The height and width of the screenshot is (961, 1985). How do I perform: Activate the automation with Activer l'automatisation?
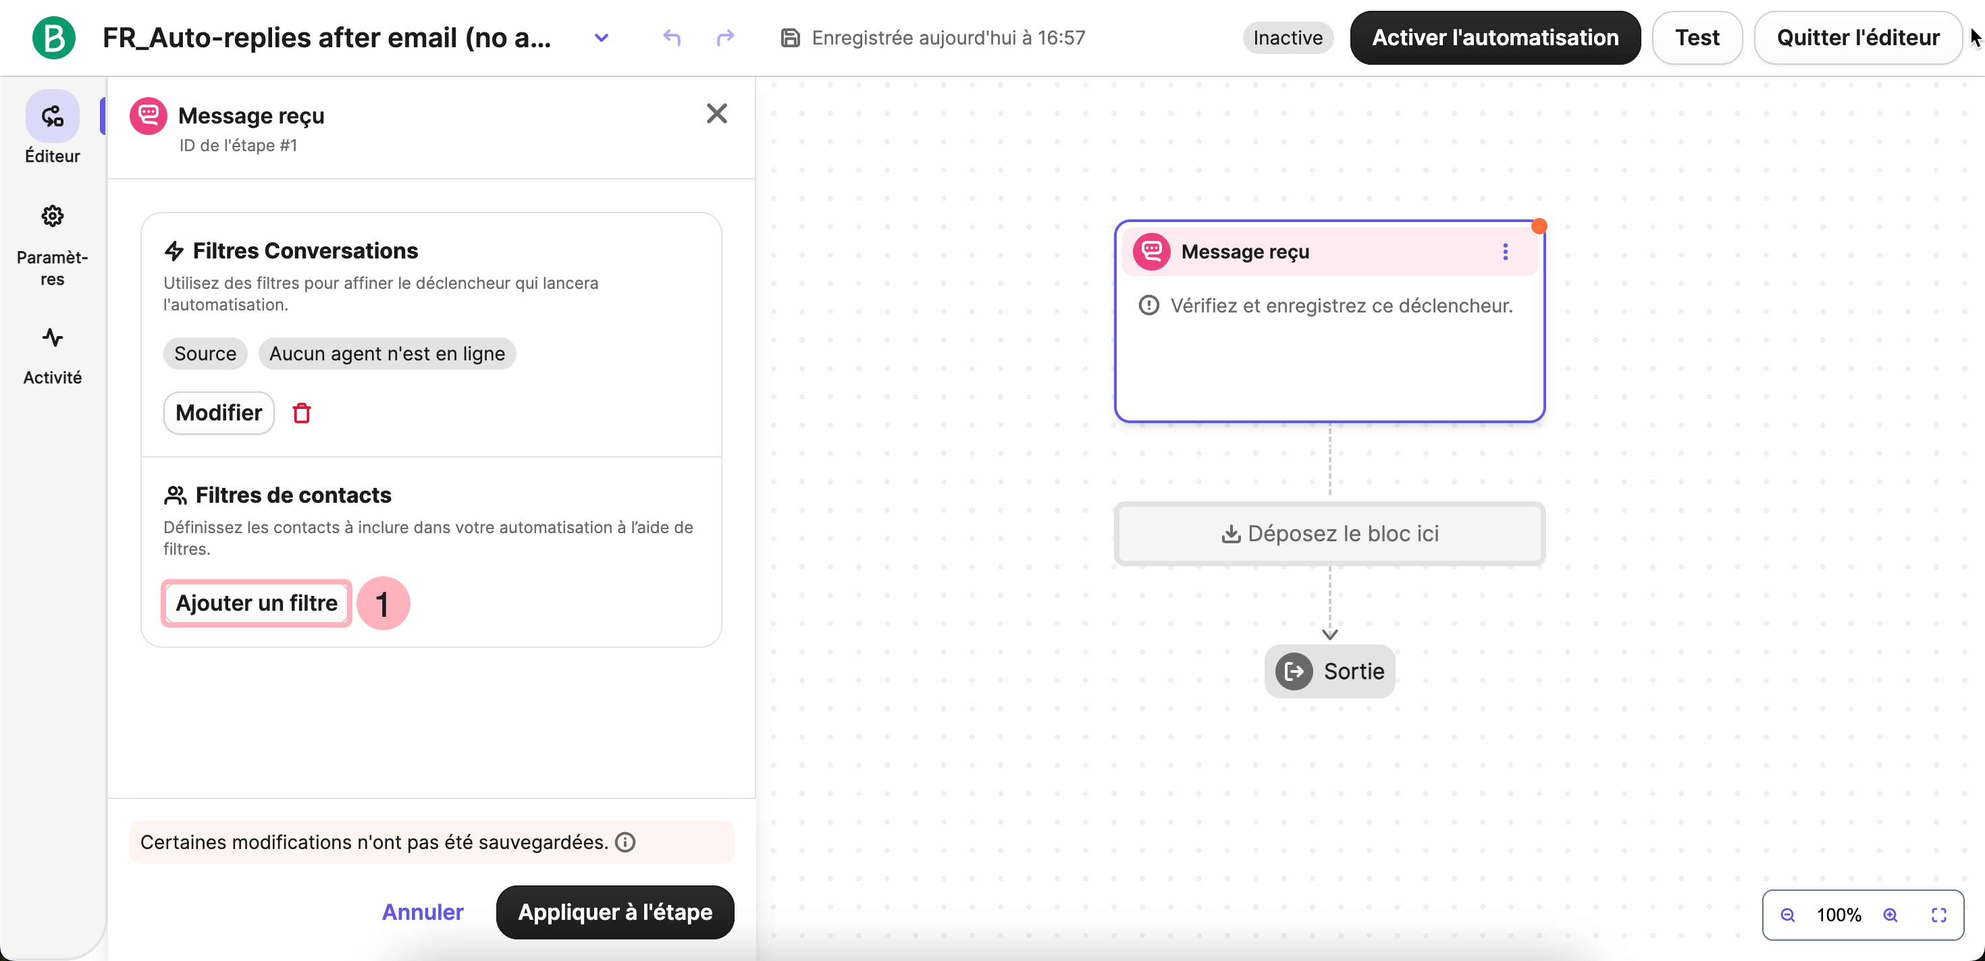[1495, 38]
